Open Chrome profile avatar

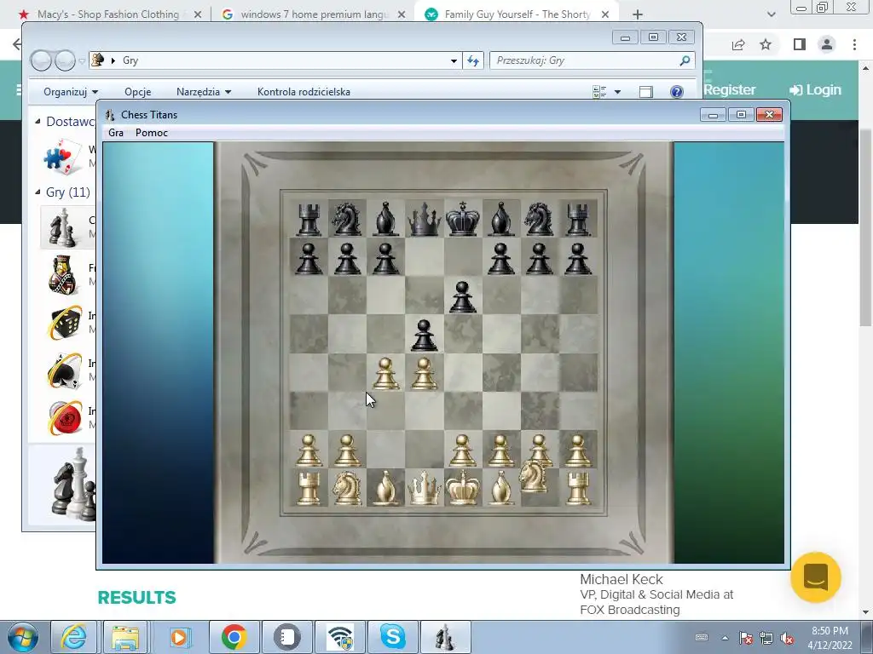tap(827, 44)
